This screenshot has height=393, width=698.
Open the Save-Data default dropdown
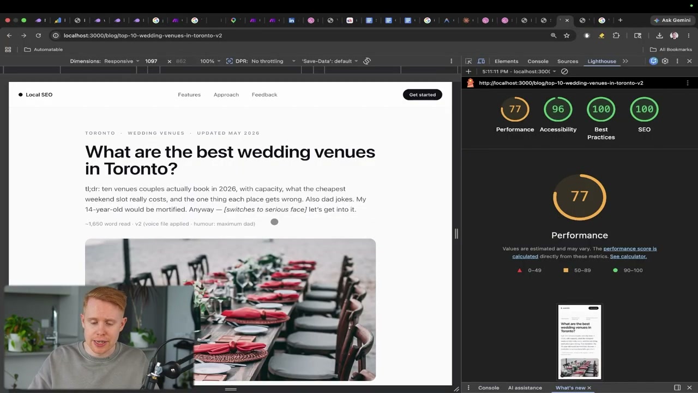pos(330,61)
